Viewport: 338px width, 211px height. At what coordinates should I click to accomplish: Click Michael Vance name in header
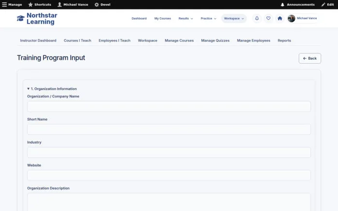click(307, 18)
